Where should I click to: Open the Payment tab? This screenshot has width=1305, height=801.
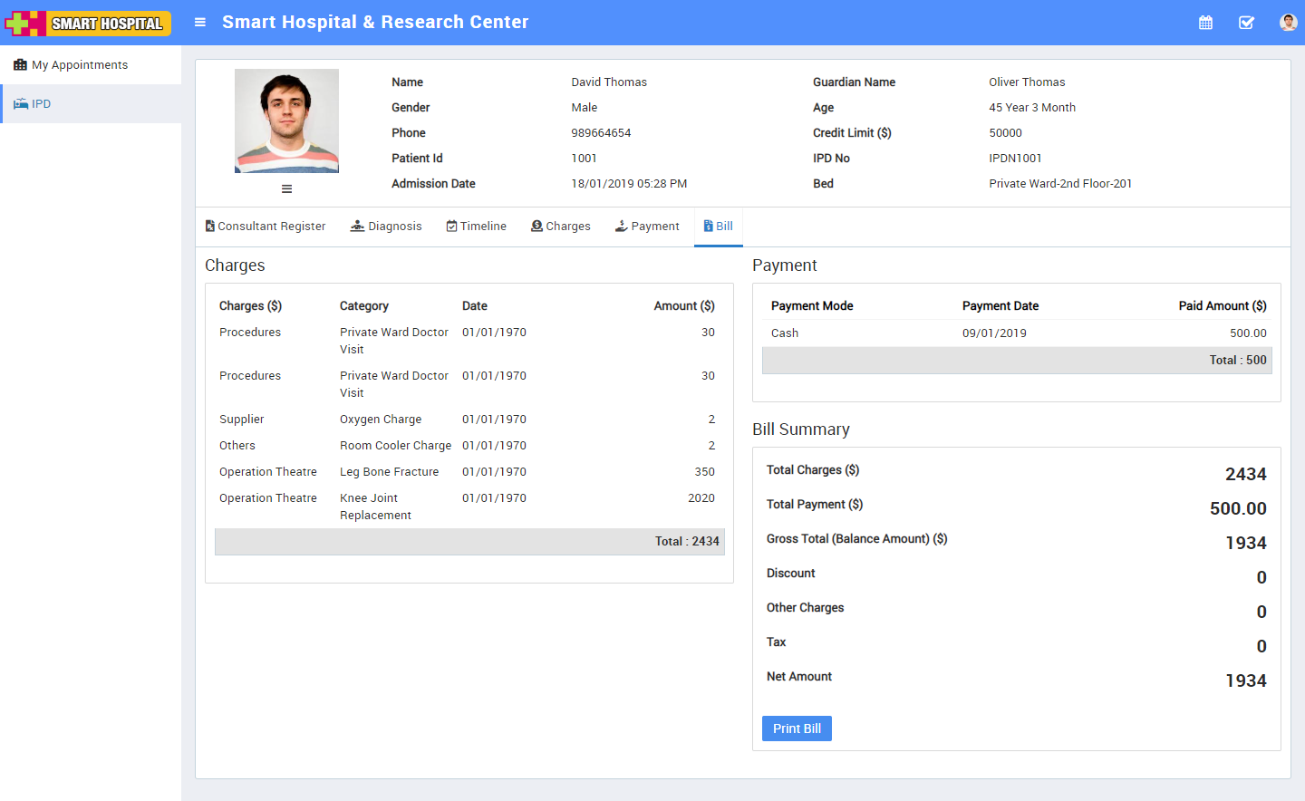(x=647, y=227)
